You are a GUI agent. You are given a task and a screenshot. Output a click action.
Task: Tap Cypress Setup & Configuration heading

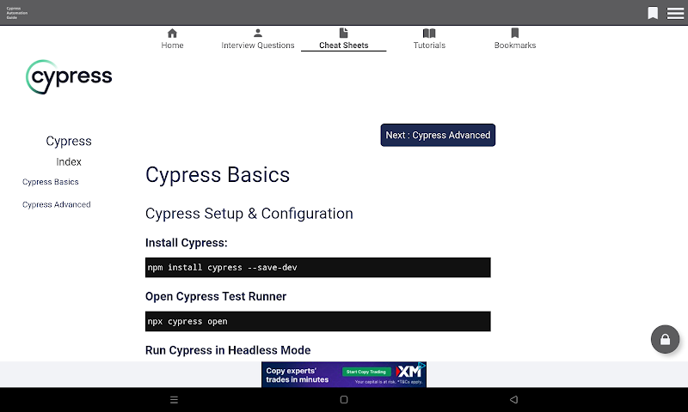249,214
